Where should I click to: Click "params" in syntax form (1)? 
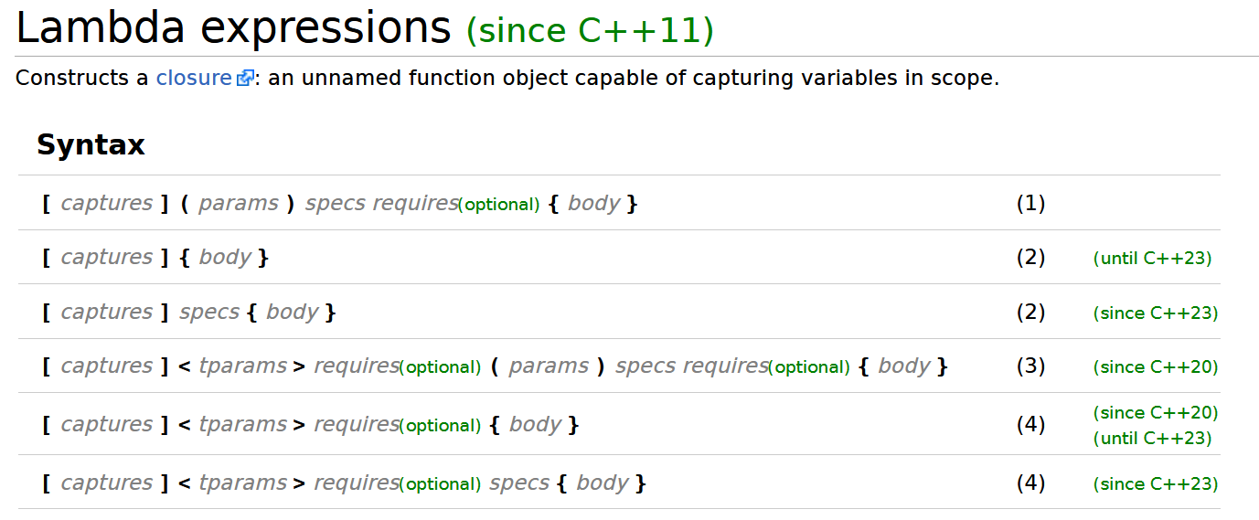point(238,203)
